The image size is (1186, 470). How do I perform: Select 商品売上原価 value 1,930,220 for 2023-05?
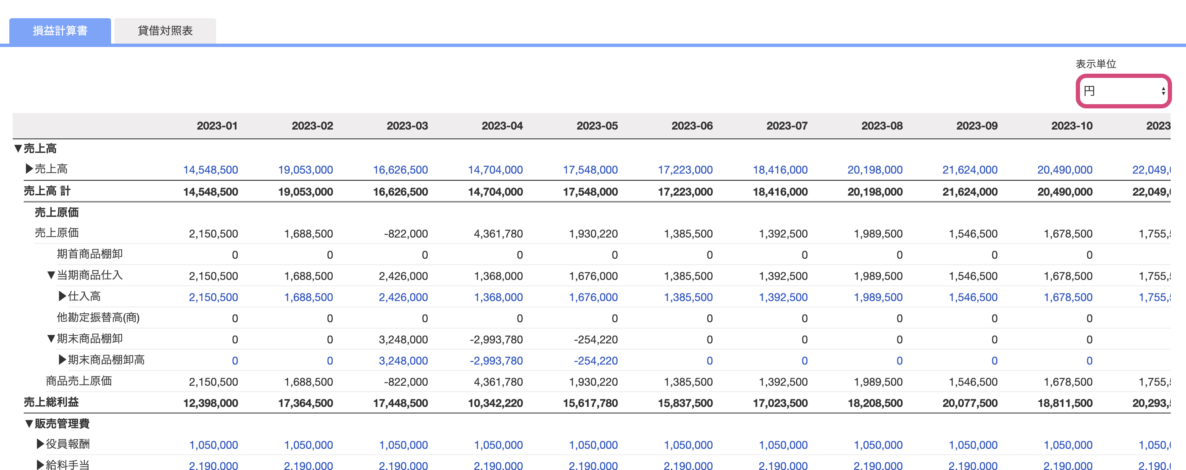click(x=593, y=382)
